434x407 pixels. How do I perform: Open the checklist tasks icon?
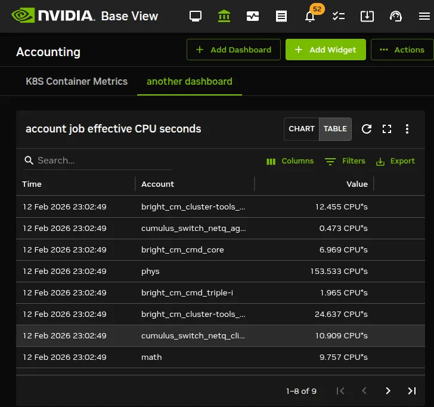(x=339, y=16)
